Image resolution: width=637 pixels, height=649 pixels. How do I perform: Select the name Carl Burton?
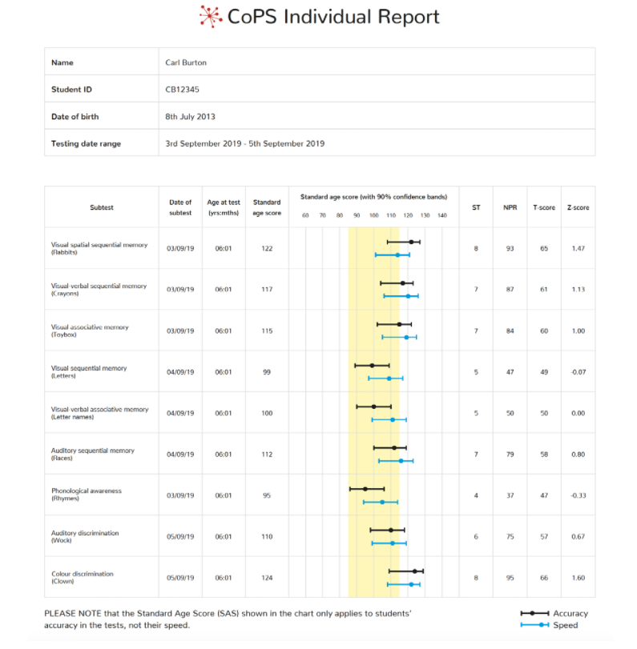coord(186,62)
